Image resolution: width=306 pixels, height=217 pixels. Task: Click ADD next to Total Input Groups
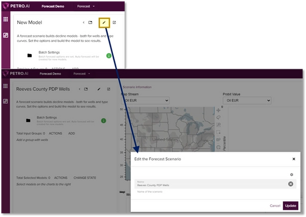pyautogui.click(x=71, y=133)
